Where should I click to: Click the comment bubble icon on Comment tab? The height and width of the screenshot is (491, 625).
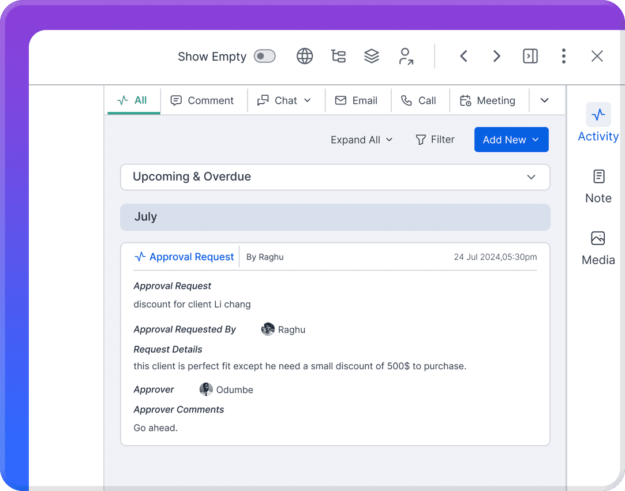176,100
